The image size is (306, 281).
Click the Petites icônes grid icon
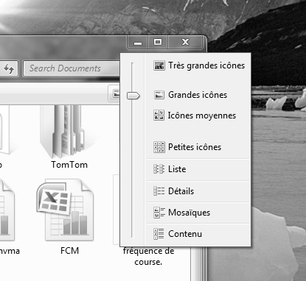159,147
